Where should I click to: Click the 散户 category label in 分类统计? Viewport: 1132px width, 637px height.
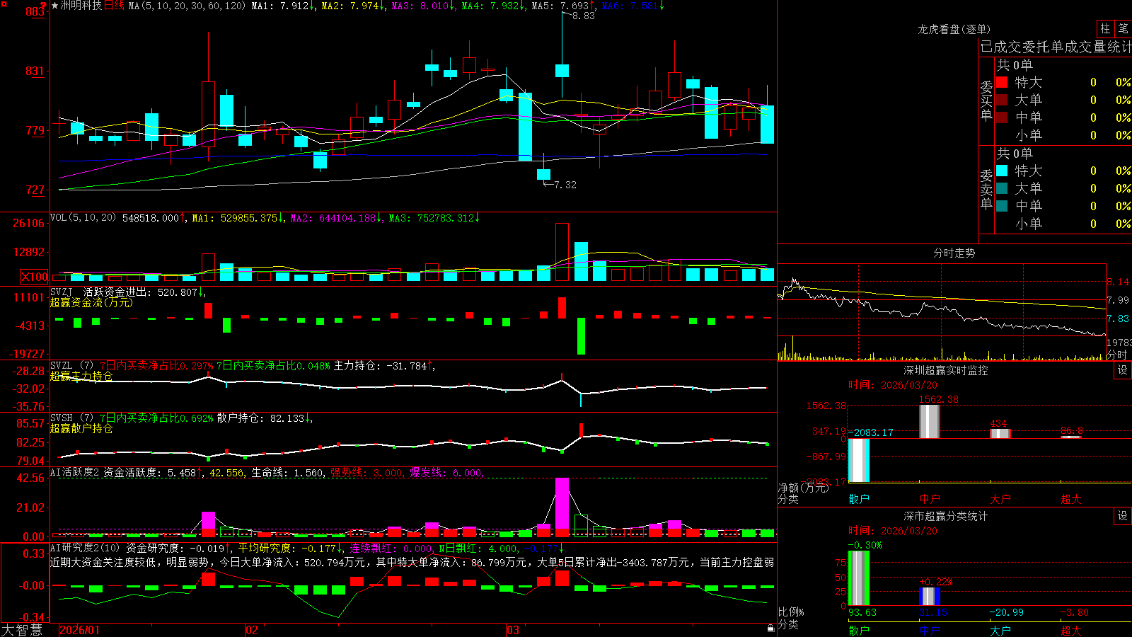(x=858, y=630)
